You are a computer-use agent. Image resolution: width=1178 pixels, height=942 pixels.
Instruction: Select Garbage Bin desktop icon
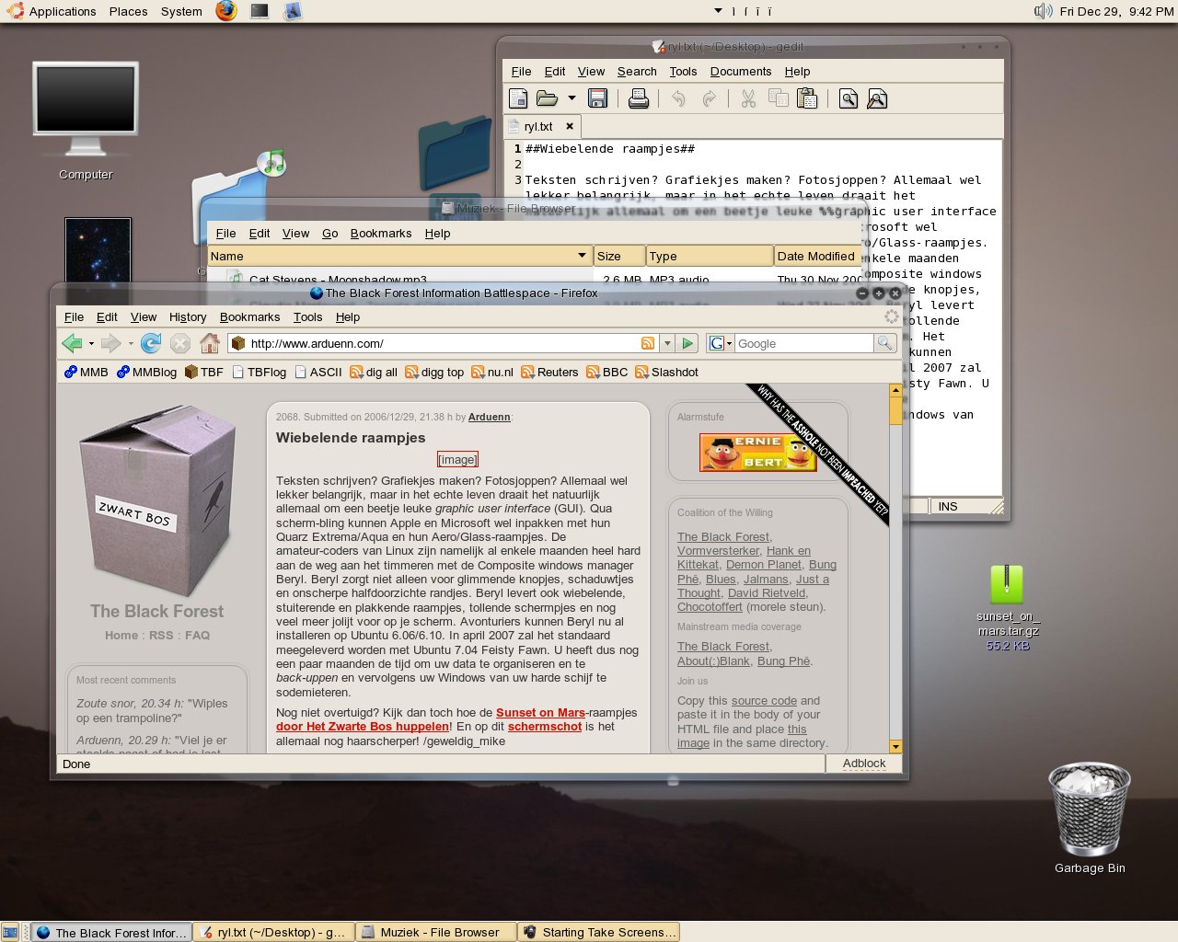tap(1090, 818)
